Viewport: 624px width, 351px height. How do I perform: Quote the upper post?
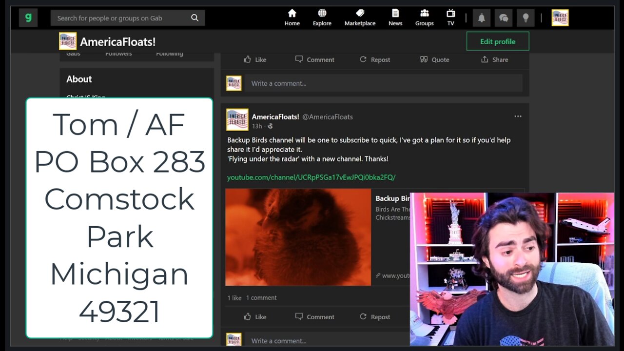click(435, 59)
